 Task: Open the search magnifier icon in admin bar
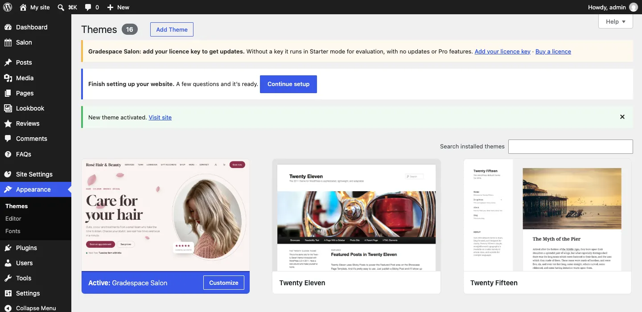point(61,7)
